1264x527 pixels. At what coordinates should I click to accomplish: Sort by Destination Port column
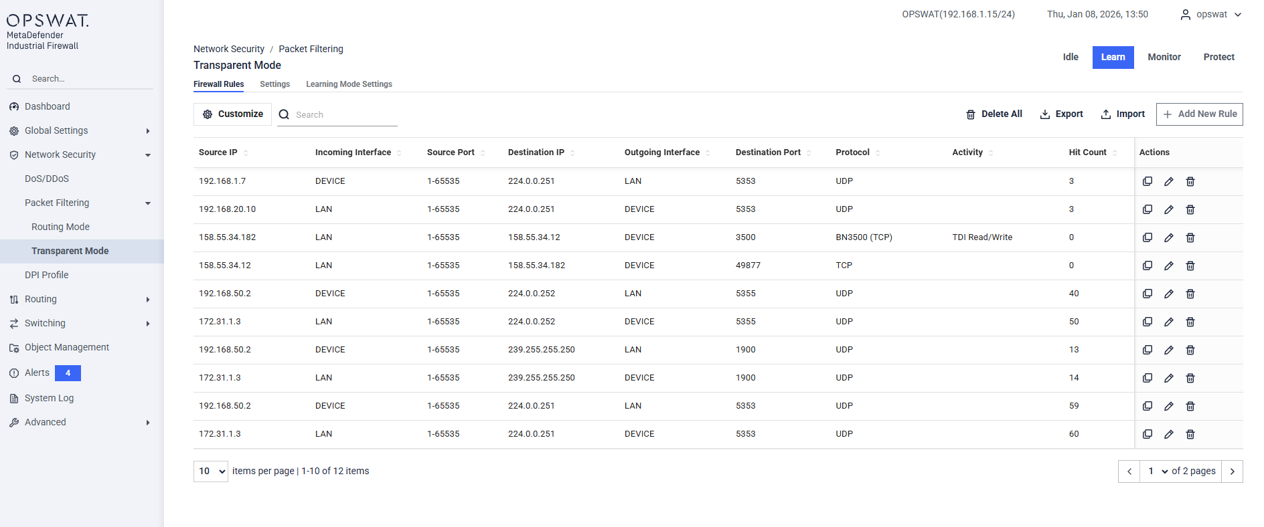(809, 152)
